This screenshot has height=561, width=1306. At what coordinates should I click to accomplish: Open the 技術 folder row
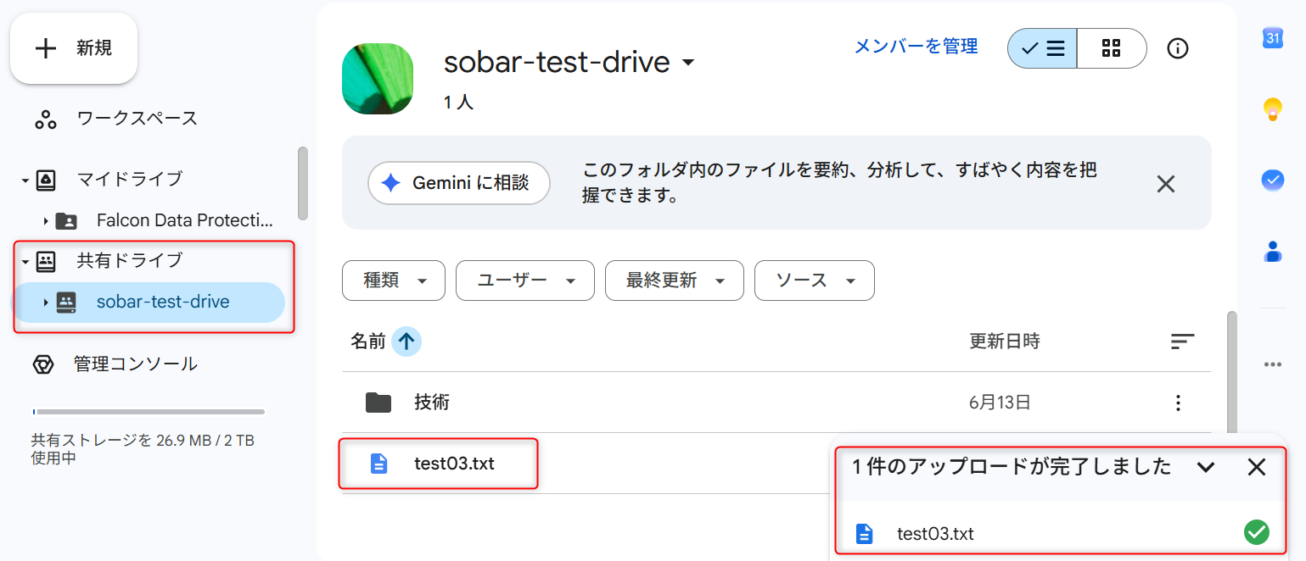pyautogui.click(x=776, y=403)
